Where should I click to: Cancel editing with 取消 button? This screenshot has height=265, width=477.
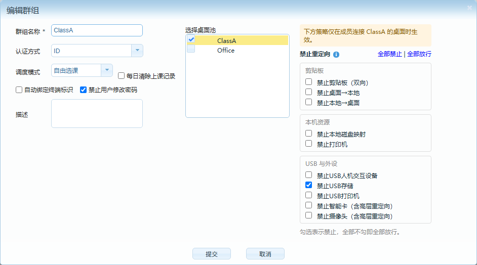265,254
